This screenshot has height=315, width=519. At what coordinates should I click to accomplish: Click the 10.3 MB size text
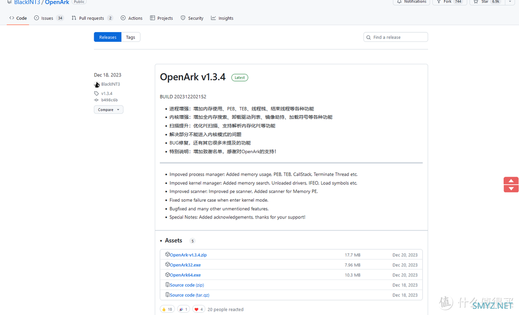pyautogui.click(x=353, y=275)
